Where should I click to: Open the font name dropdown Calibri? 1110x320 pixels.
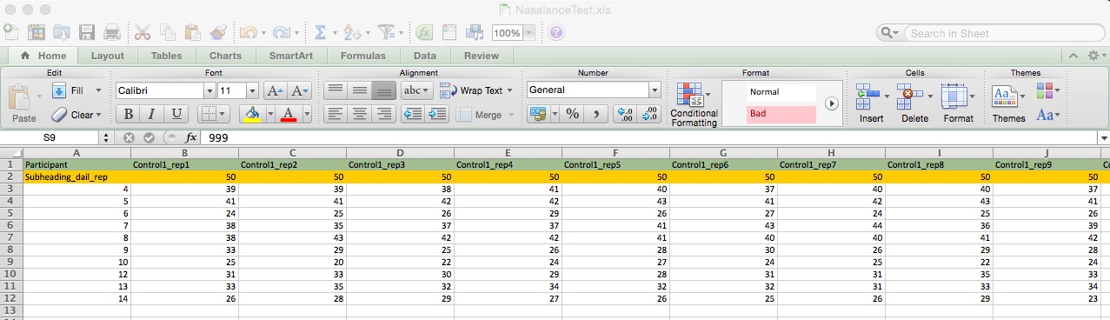[x=209, y=90]
